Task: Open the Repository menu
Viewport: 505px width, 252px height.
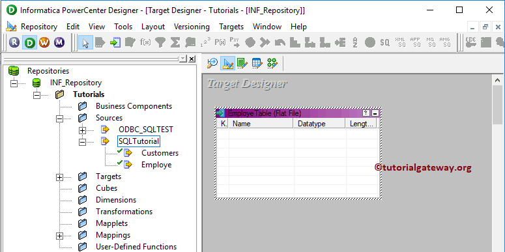Action: point(39,27)
